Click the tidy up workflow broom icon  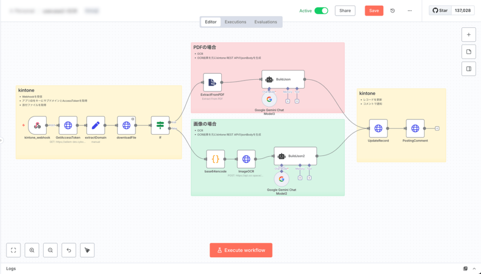(x=87, y=250)
